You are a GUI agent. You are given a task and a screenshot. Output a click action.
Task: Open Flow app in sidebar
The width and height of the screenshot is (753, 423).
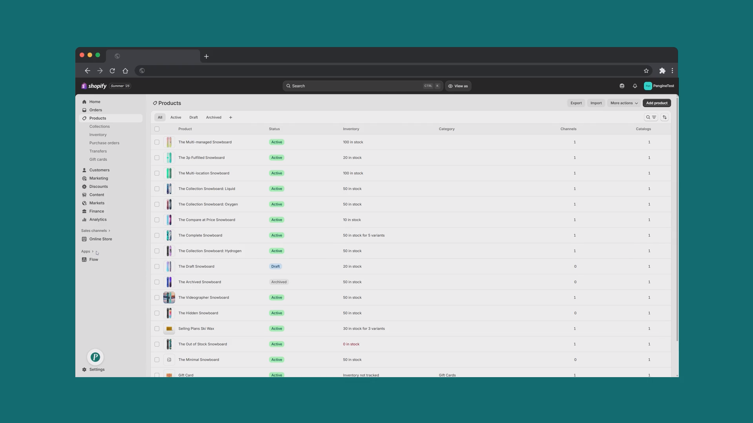93,260
